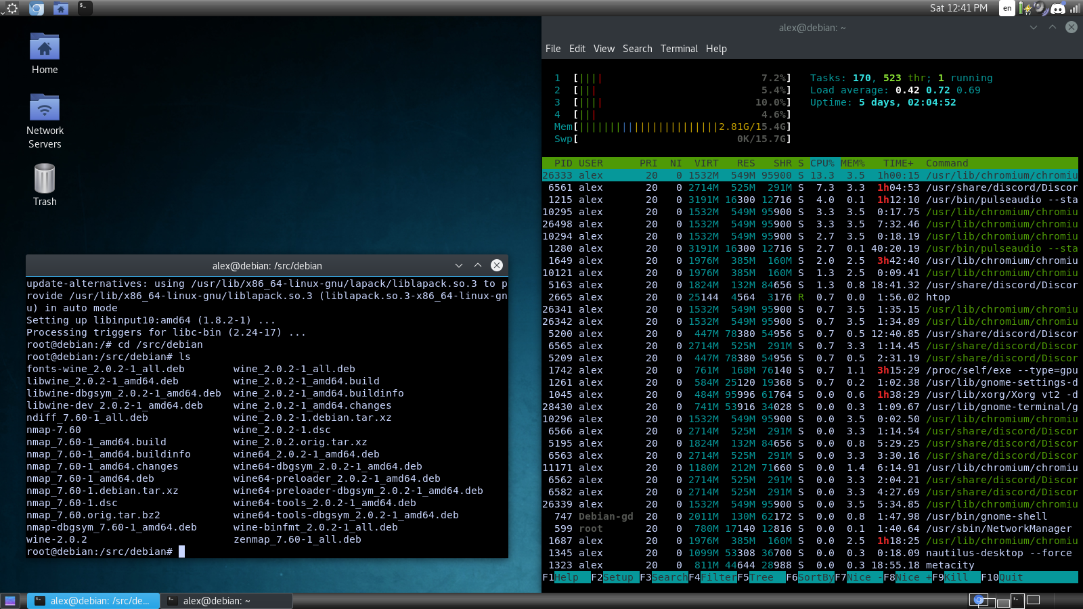Click the network signal strength icon
Viewport: 1083px width, 609px height.
[1074, 8]
